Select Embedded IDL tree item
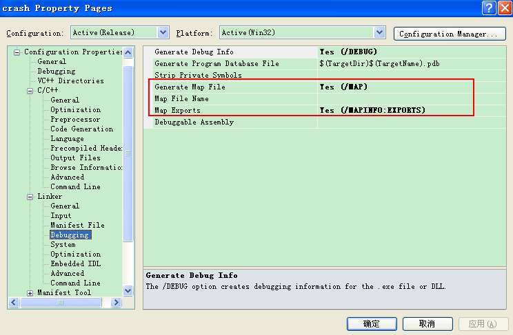Viewport: 513px width, 335px height. coord(76,264)
